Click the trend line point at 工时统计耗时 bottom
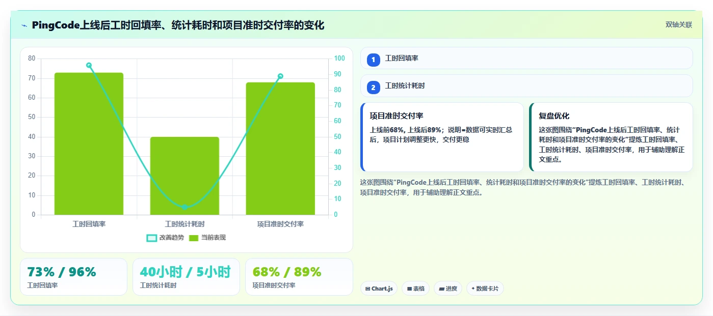Image resolution: width=713 pixels, height=316 pixels. pyautogui.click(x=184, y=207)
